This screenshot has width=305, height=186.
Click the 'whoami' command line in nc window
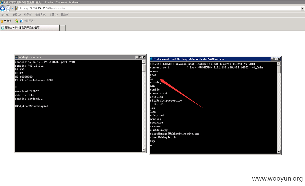tap(155, 71)
